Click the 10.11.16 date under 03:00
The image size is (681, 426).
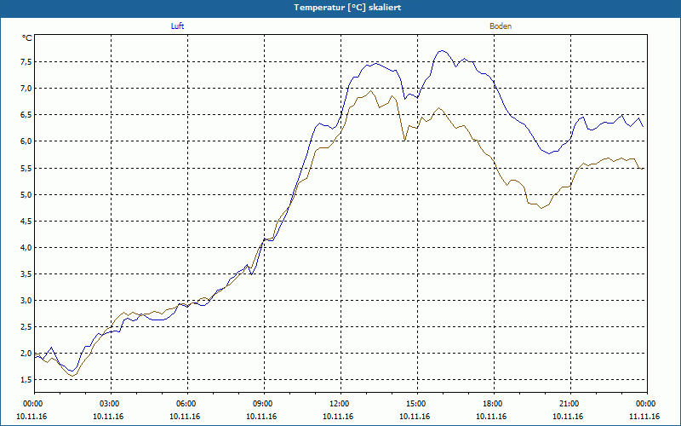pyautogui.click(x=108, y=417)
